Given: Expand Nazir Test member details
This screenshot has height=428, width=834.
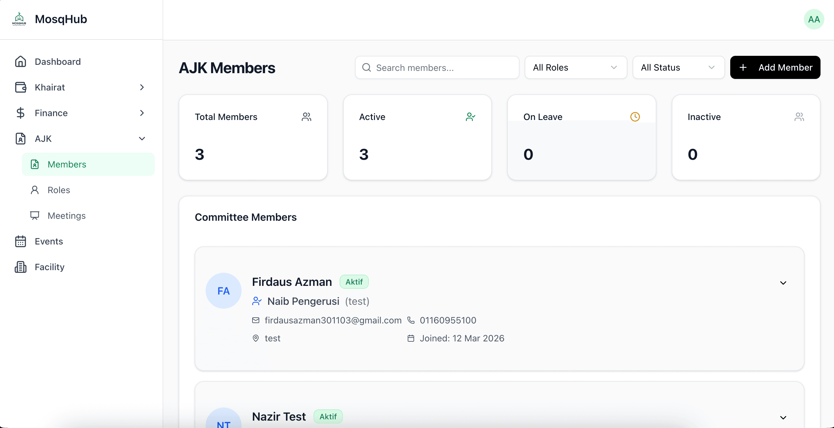Looking at the screenshot, I should click(x=783, y=417).
